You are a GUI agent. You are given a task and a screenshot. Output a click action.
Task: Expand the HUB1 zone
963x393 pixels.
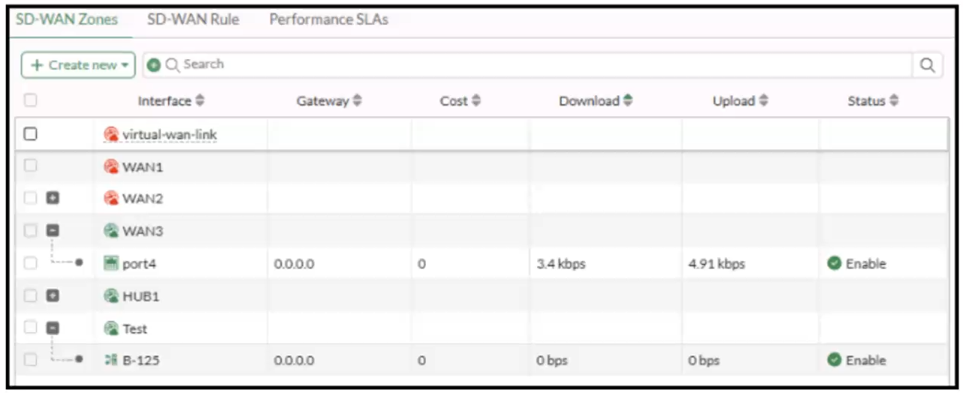click(x=53, y=296)
